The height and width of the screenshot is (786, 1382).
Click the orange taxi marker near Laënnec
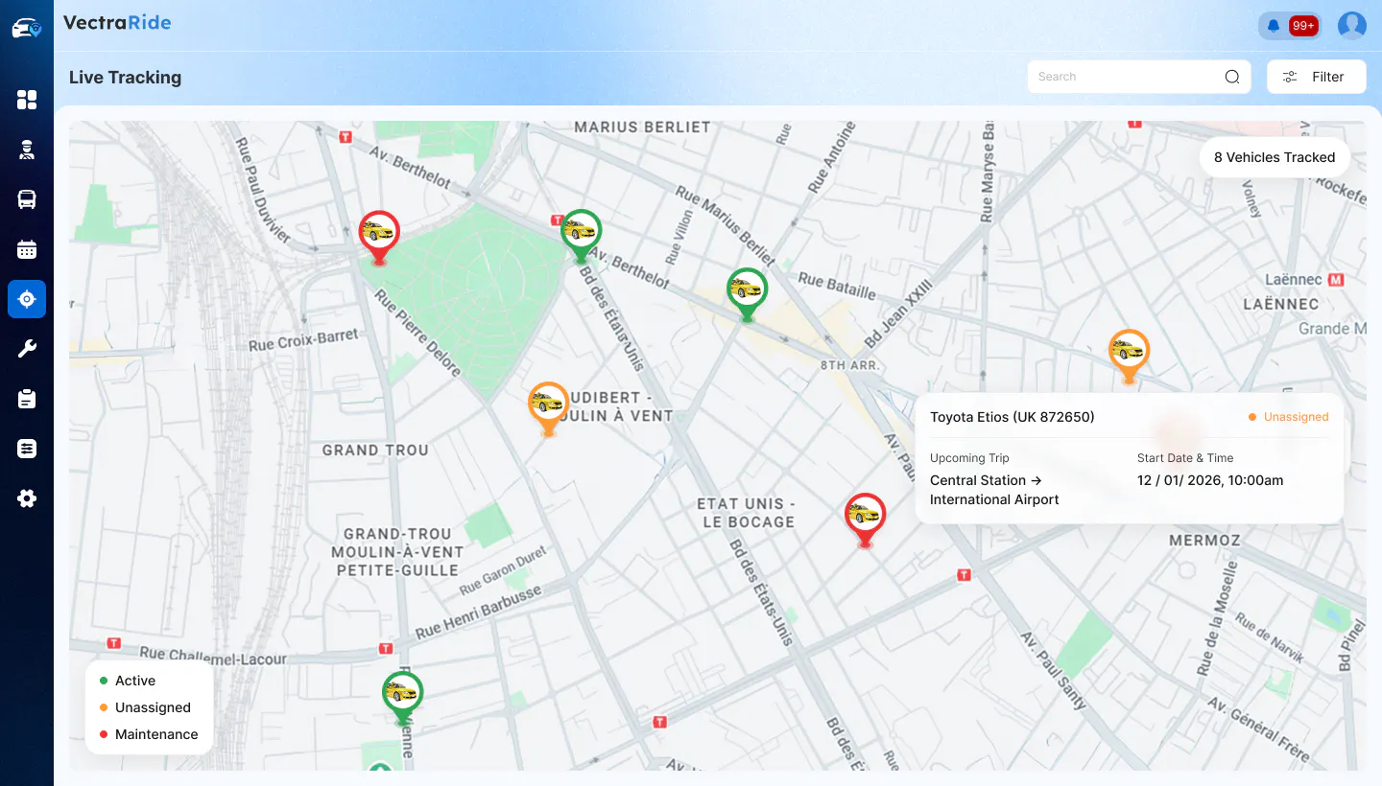point(1129,356)
